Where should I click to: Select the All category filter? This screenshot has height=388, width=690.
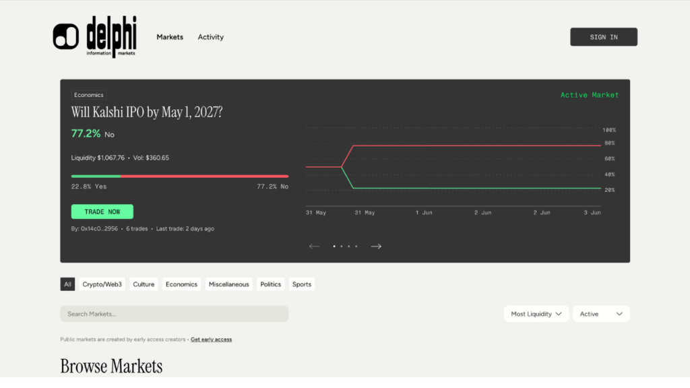coord(67,284)
